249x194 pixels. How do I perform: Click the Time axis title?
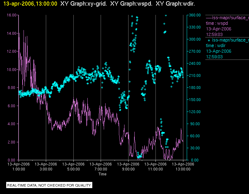point(103,174)
